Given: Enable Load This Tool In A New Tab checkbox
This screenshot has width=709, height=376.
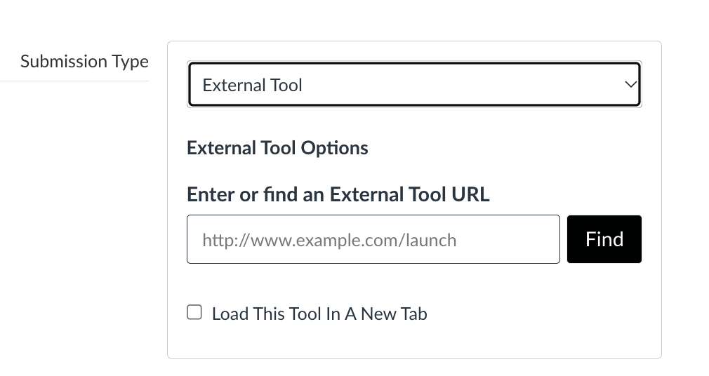Looking at the screenshot, I should click(x=194, y=313).
